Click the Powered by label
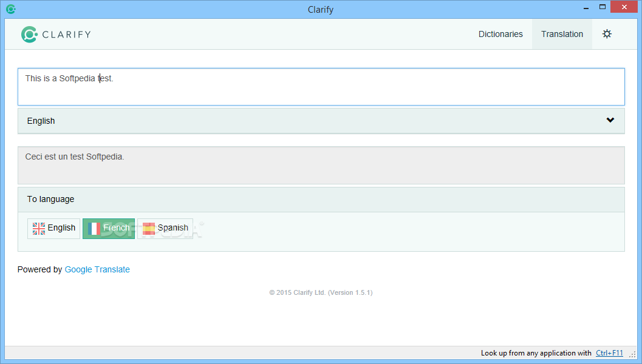 click(x=39, y=269)
